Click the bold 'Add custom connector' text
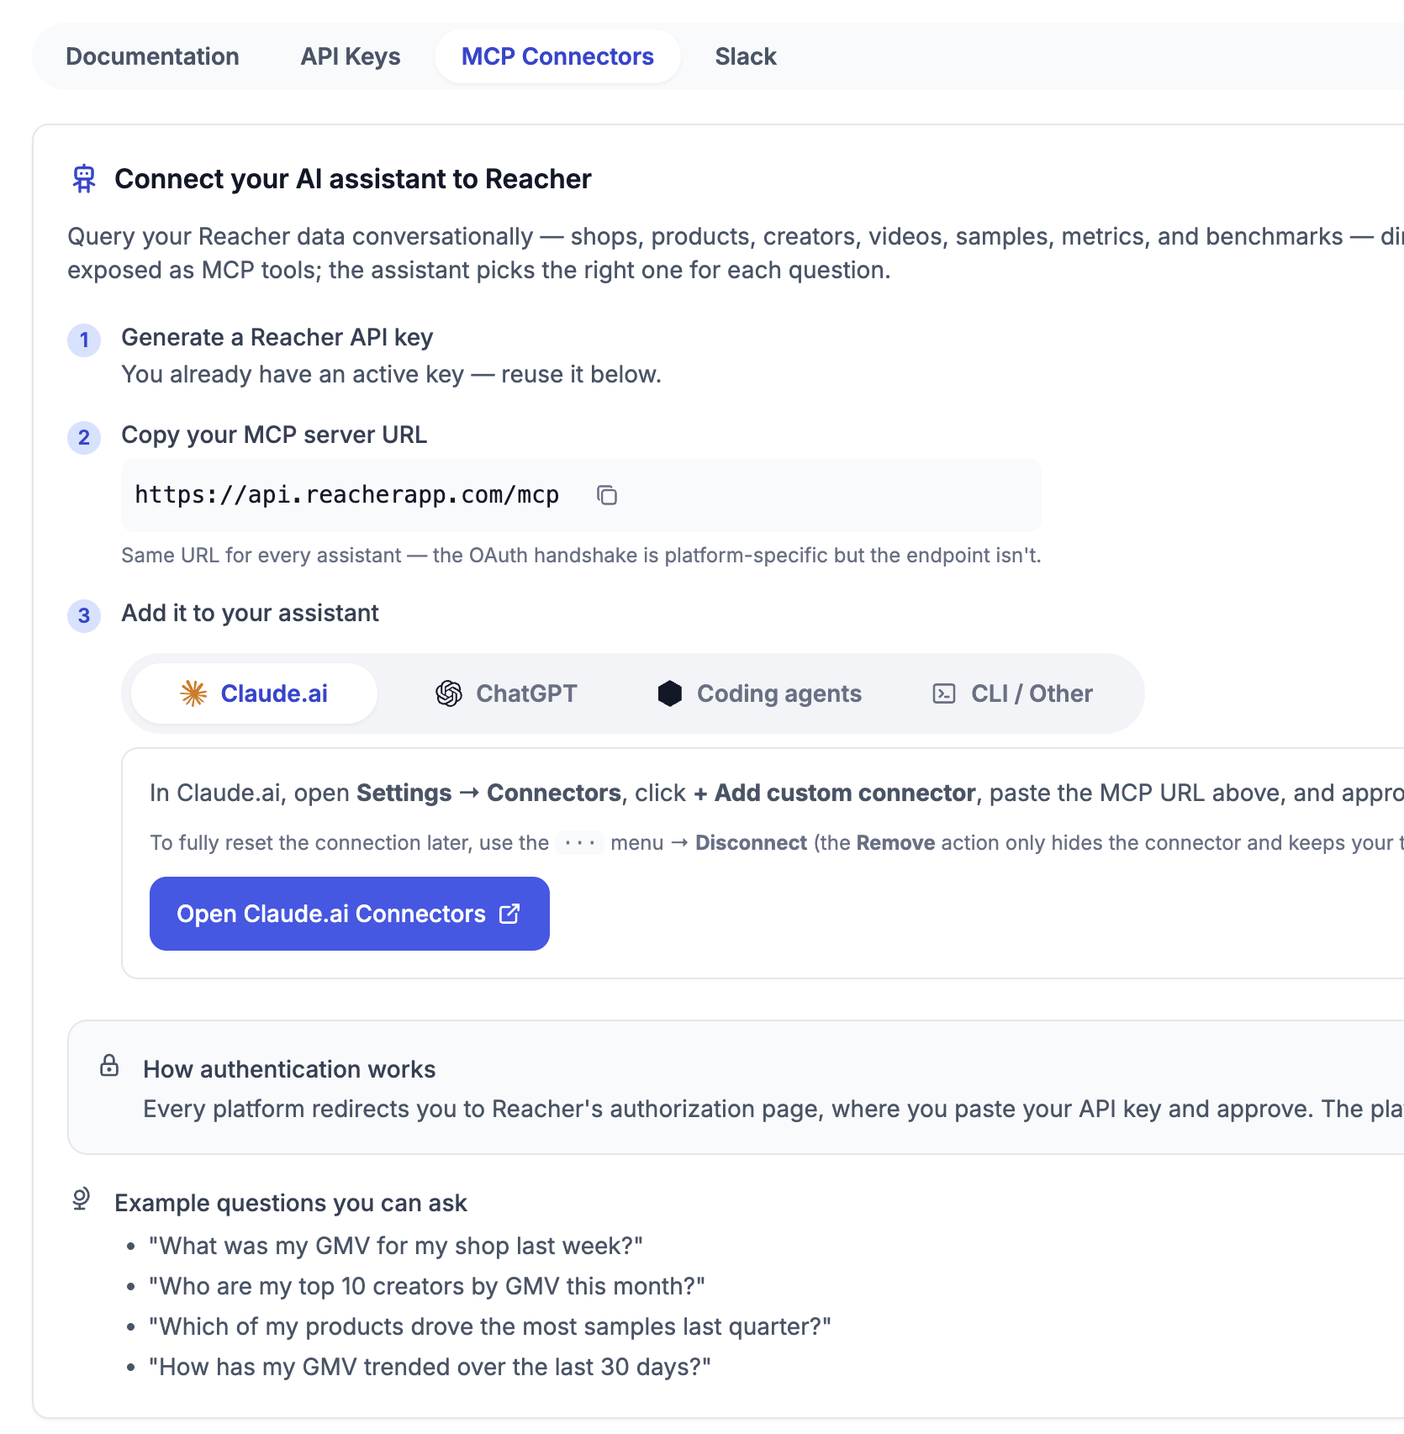 pos(835,793)
